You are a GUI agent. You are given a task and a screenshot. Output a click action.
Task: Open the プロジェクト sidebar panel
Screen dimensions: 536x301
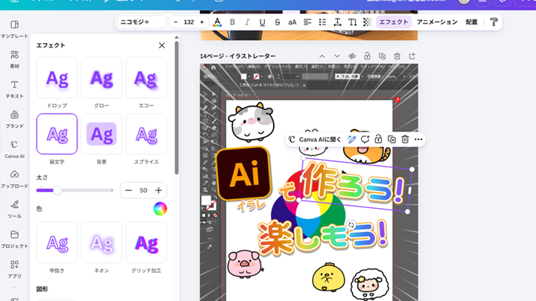click(x=14, y=239)
